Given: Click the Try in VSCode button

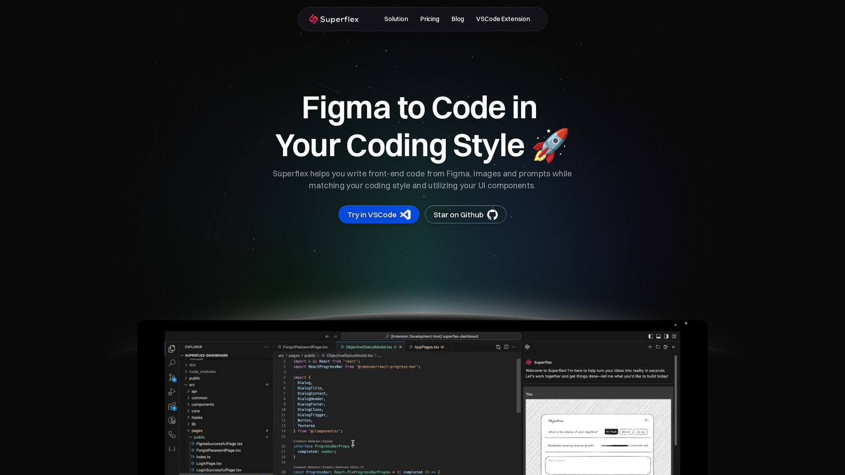Looking at the screenshot, I should pyautogui.click(x=379, y=214).
